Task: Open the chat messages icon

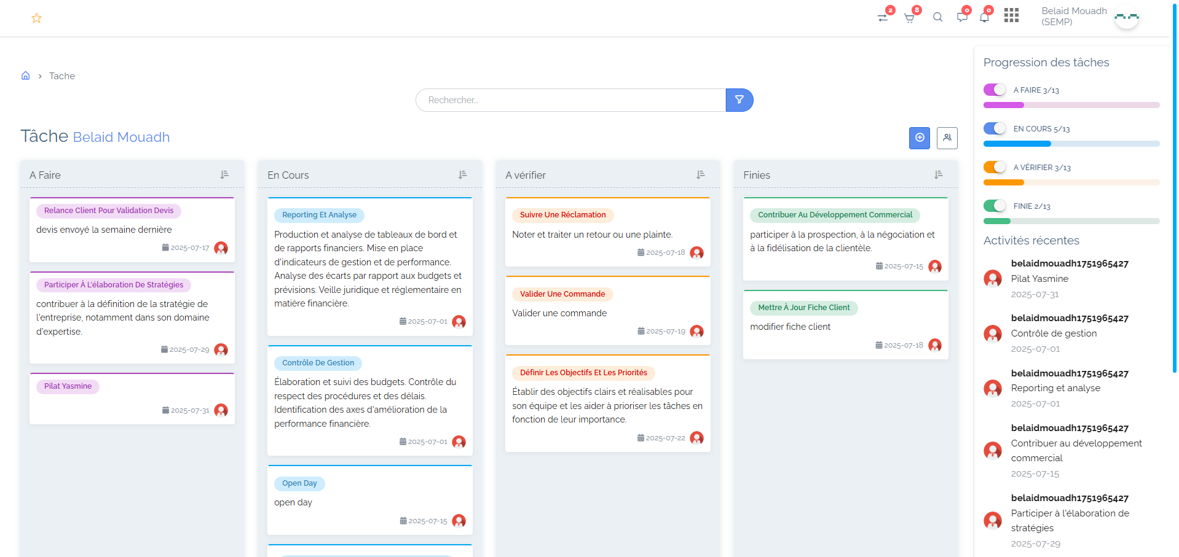Action: pos(962,17)
